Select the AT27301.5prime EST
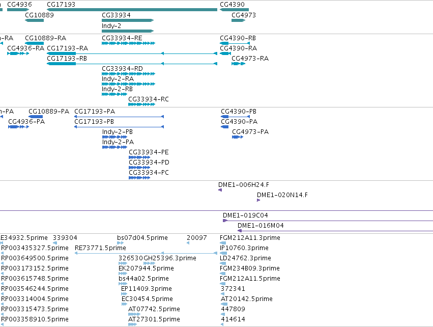Image resolution: width=433 pixels, height=327 pixels. click(133, 325)
